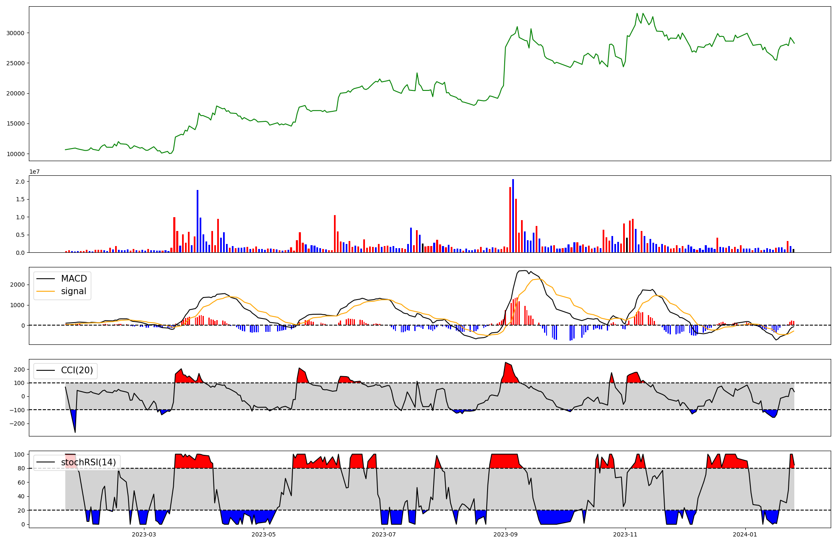Image resolution: width=837 pixels, height=544 pixels.
Task: Click the orange signal legend line sample
Action: click(46, 291)
